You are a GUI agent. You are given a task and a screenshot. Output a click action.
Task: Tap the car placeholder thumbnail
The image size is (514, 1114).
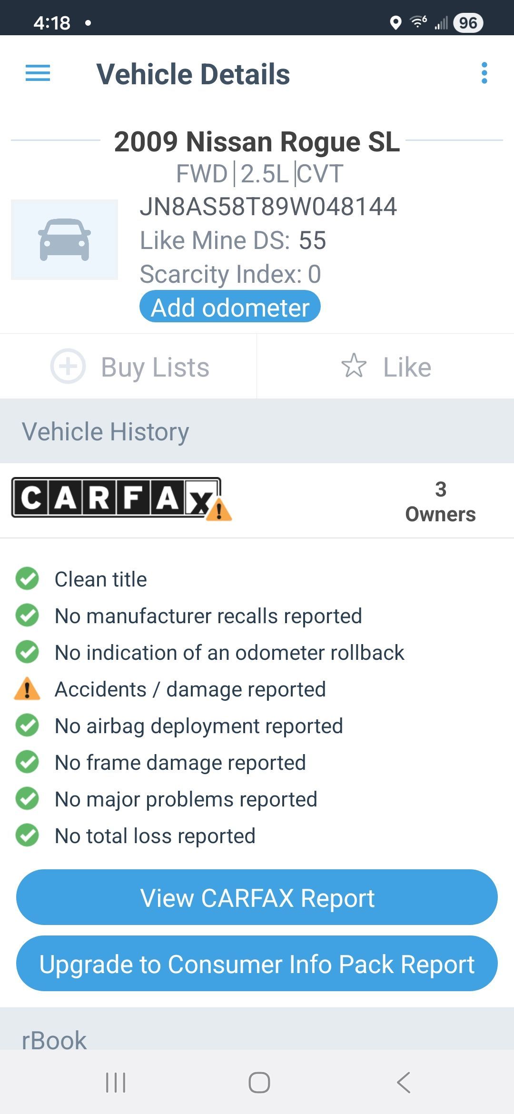pyautogui.click(x=65, y=239)
